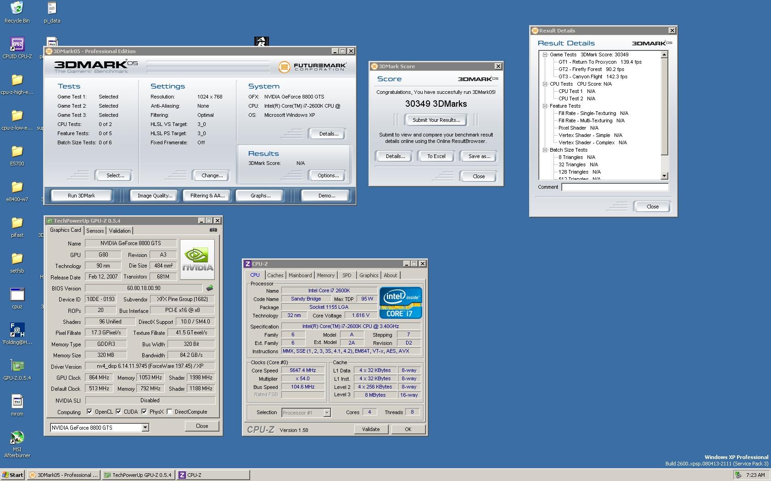Click the Start button on taskbar
The height and width of the screenshot is (481, 771).
[x=13, y=475]
